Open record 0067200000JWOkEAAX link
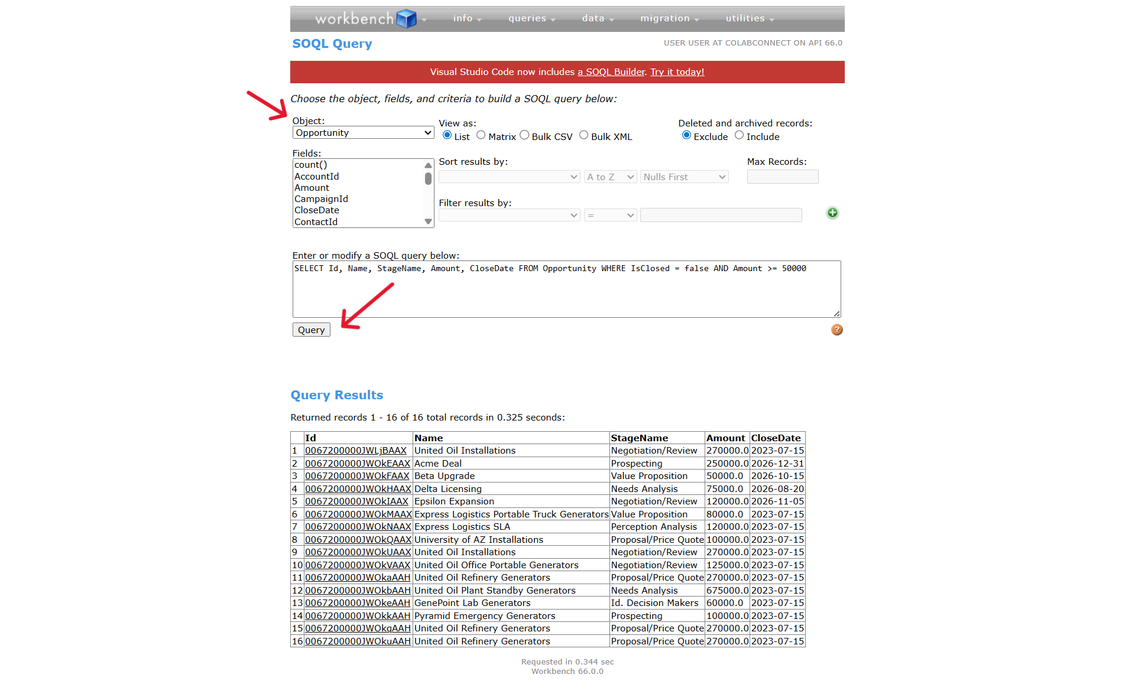Viewport: 1135px width, 681px height. (x=358, y=464)
